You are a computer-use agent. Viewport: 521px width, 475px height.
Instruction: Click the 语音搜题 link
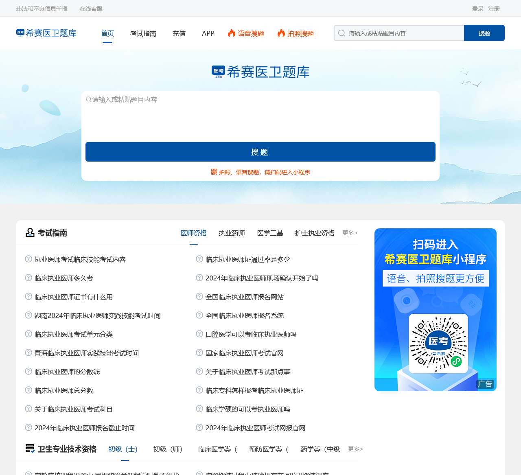point(251,33)
